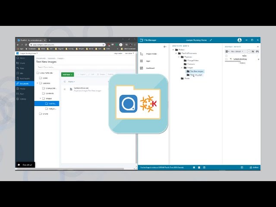The image size is (276, 207).
Task: Click the clipboard icon in status bar
Action: tap(242, 167)
